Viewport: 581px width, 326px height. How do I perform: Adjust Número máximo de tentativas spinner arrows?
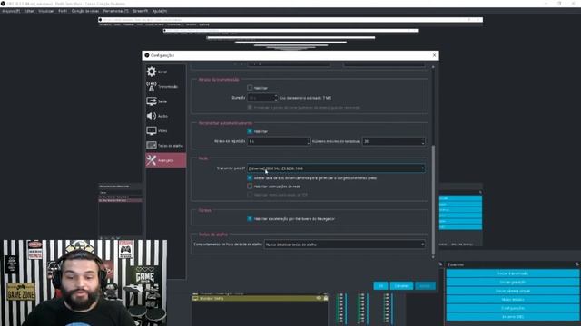coord(423,141)
